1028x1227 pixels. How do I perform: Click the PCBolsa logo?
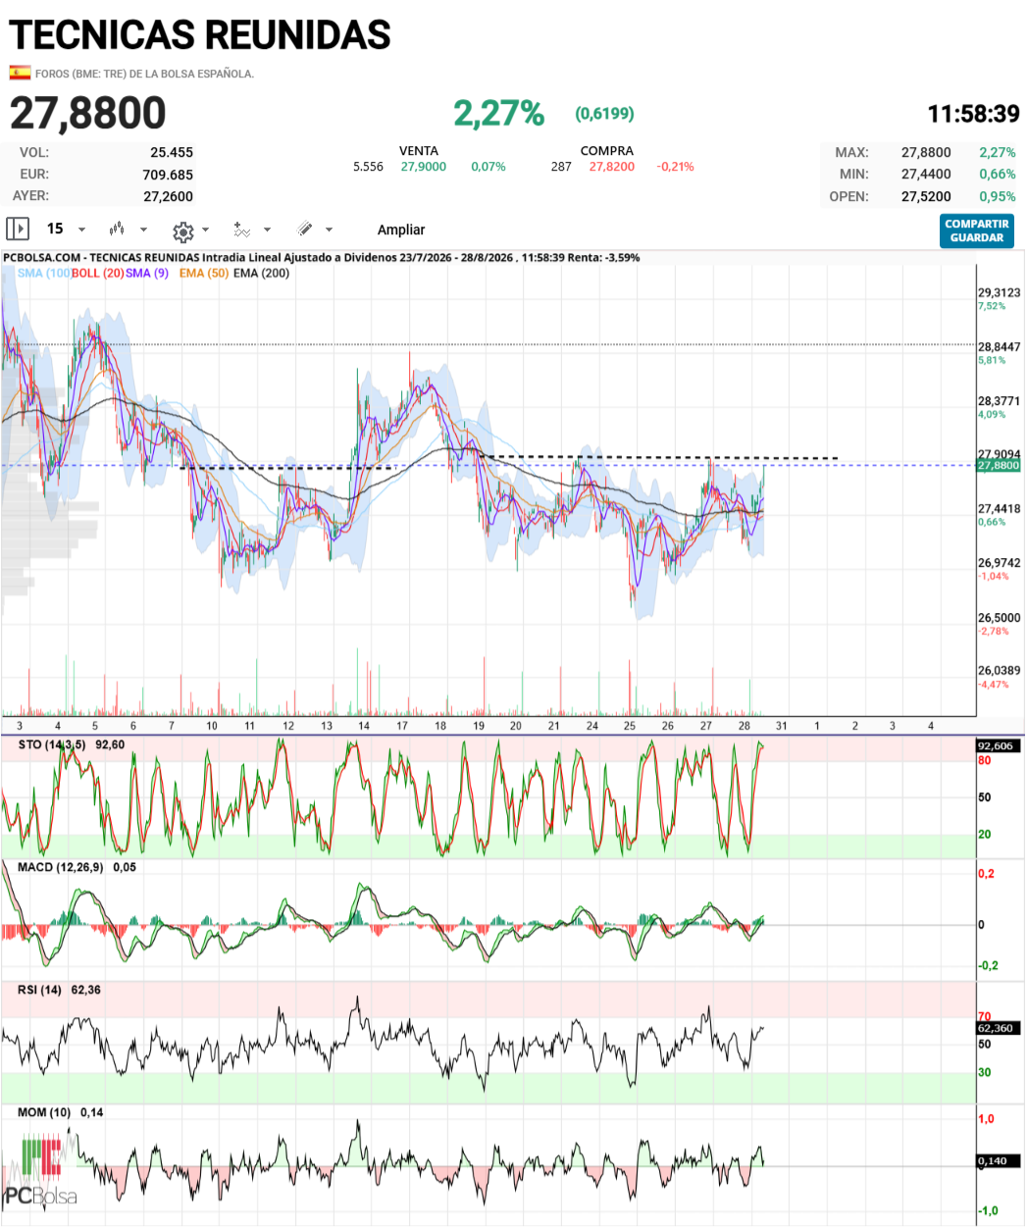pos(41,1168)
